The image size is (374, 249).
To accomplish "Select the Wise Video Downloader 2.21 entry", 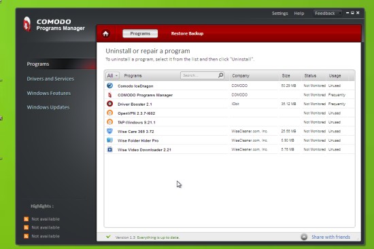I will 144,150.
